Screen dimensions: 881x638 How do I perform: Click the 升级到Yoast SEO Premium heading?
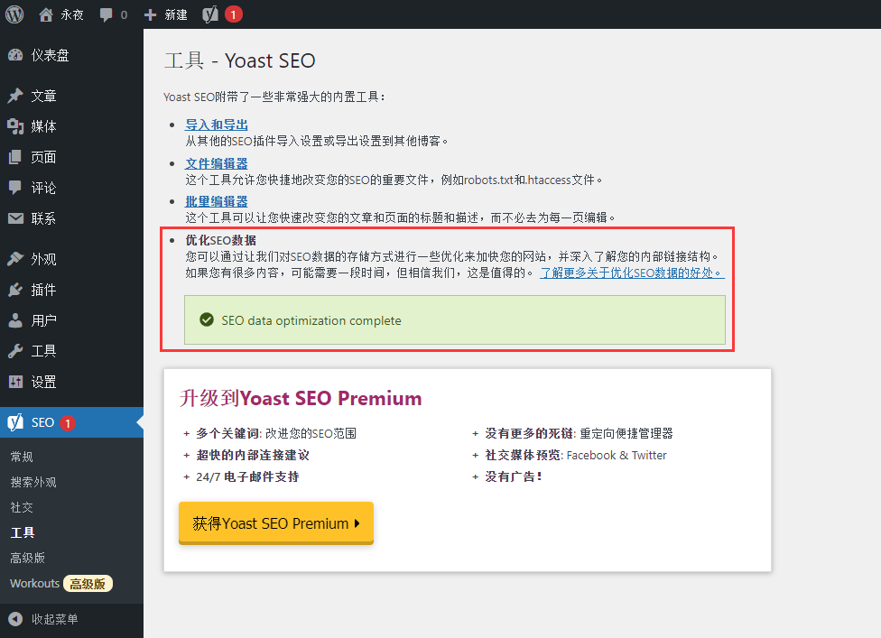(x=301, y=398)
